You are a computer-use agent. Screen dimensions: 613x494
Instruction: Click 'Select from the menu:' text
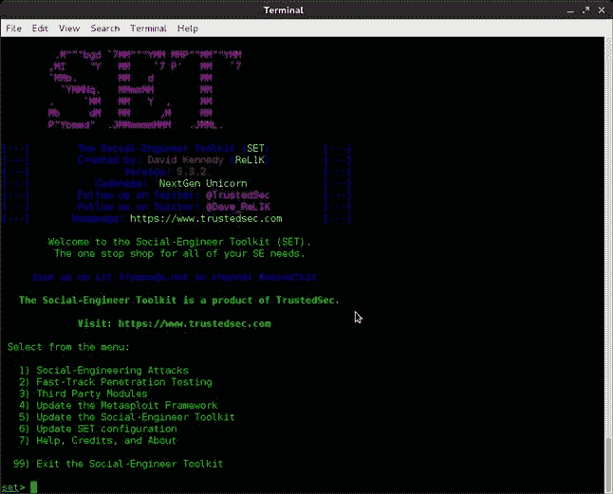click(68, 347)
